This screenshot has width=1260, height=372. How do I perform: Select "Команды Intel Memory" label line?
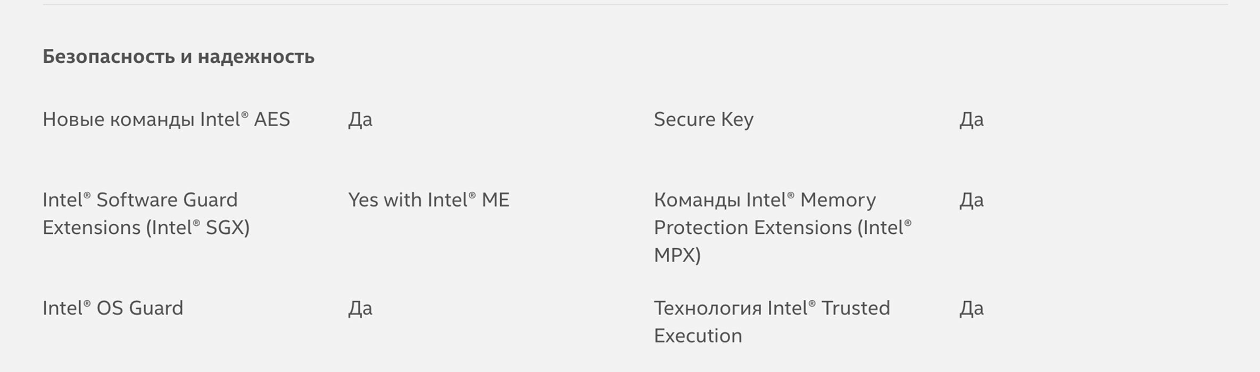pos(765,200)
